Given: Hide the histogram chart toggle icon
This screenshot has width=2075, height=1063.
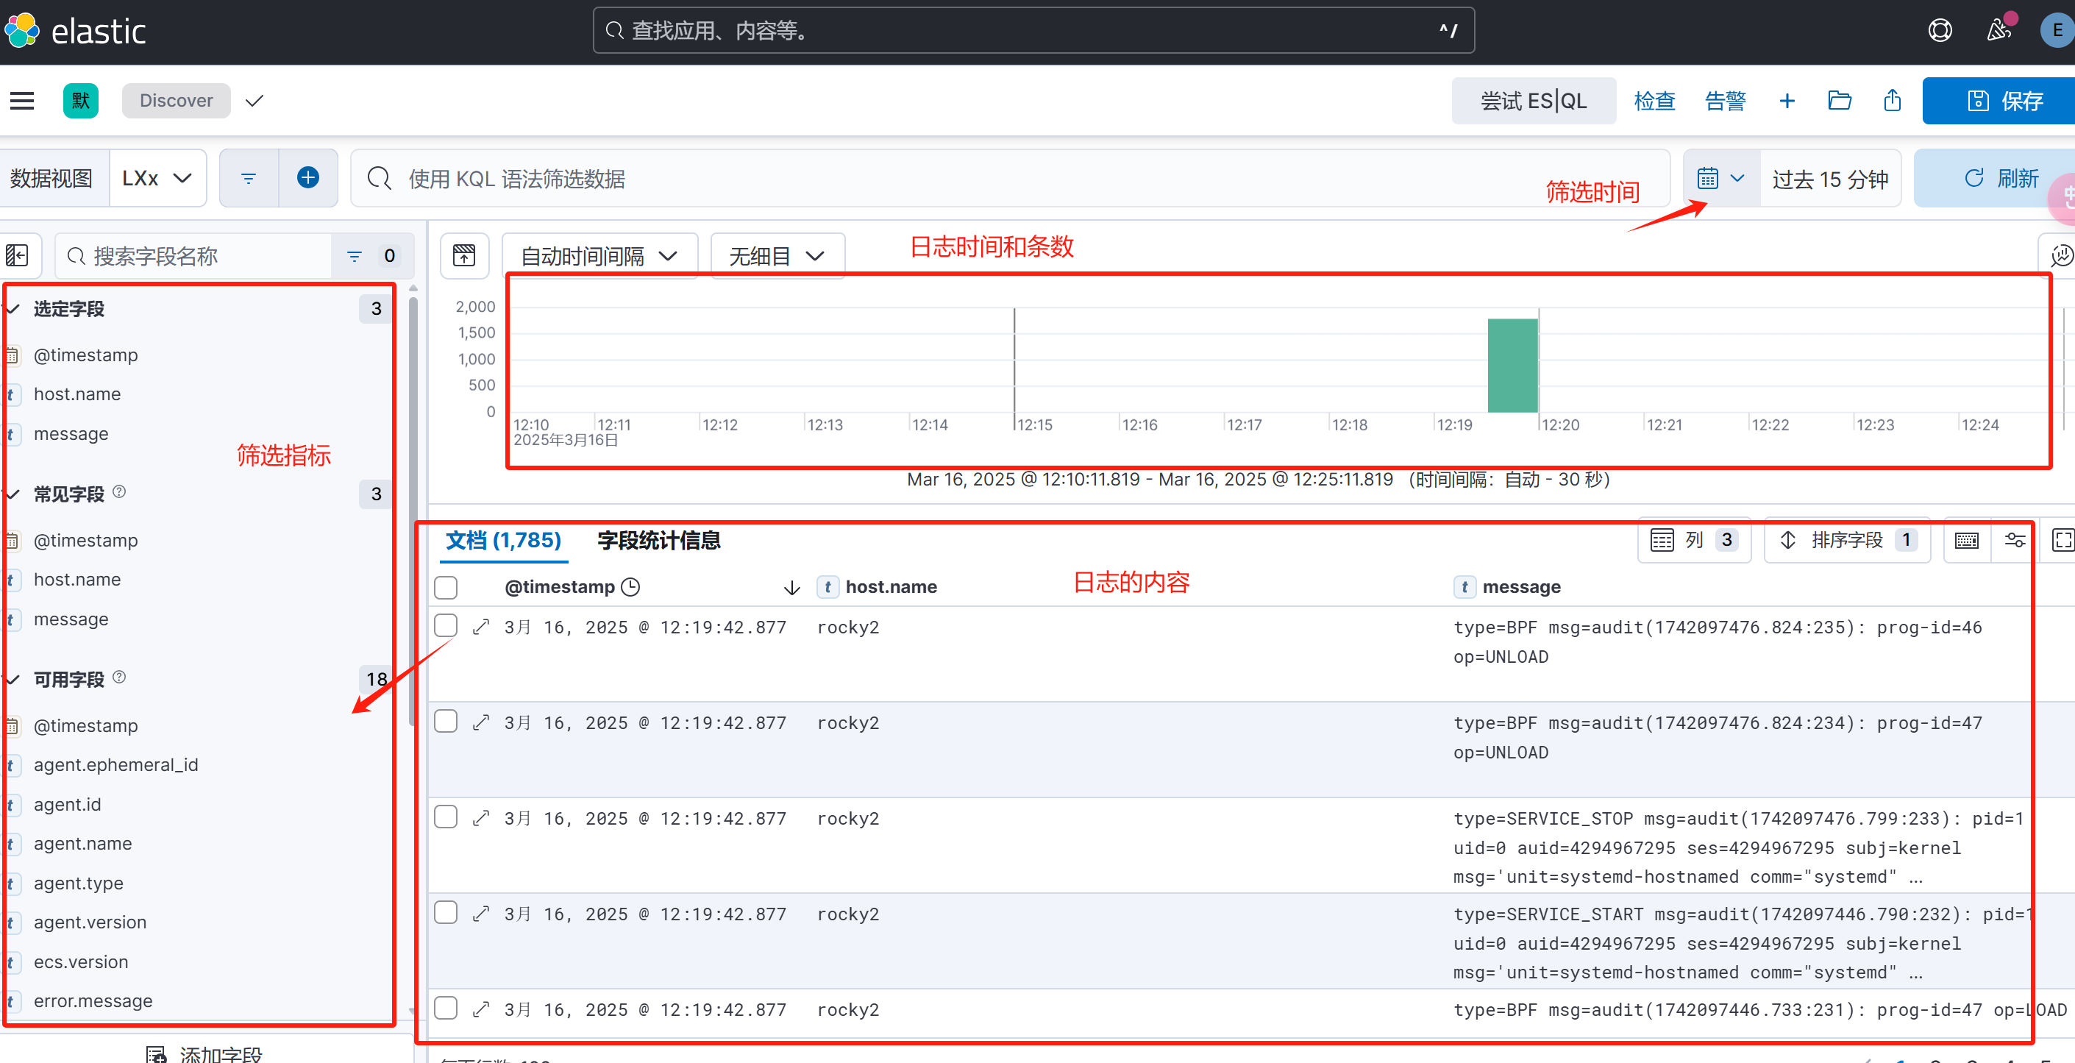Looking at the screenshot, I should click(464, 256).
